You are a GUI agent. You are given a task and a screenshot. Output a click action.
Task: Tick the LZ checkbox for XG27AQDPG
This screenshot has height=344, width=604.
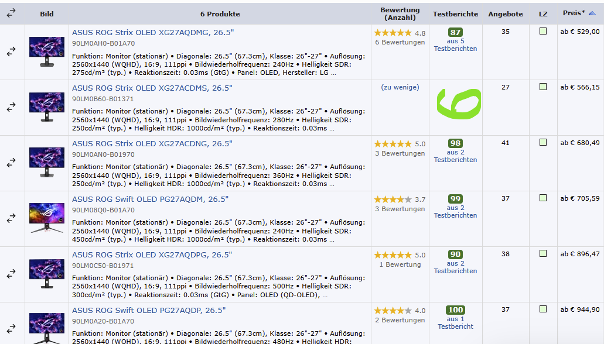[543, 253]
